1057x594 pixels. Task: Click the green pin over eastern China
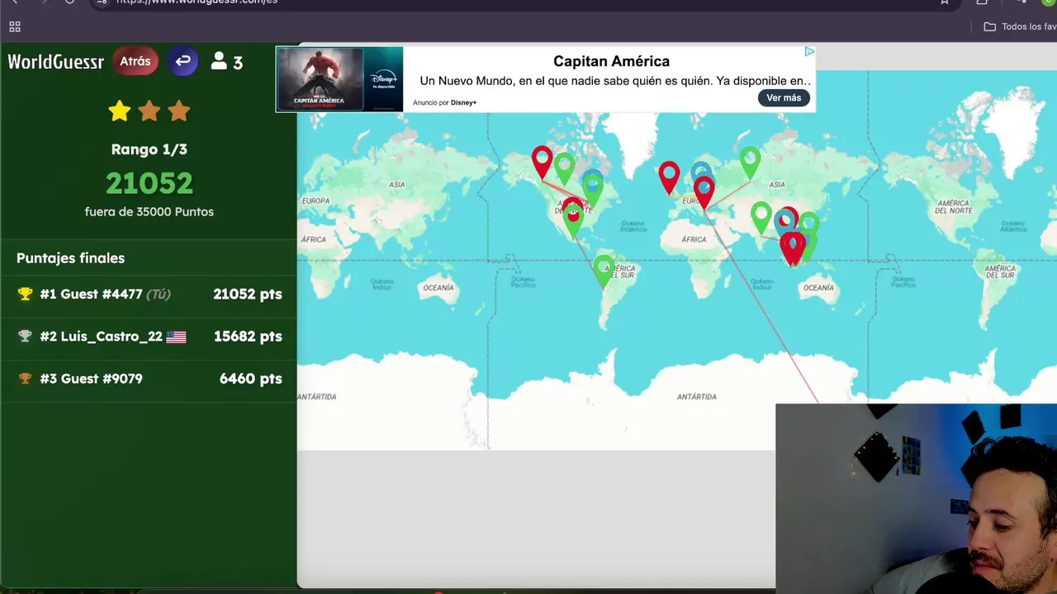(809, 224)
